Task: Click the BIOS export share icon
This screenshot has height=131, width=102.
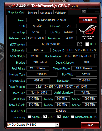Action: 80,44
